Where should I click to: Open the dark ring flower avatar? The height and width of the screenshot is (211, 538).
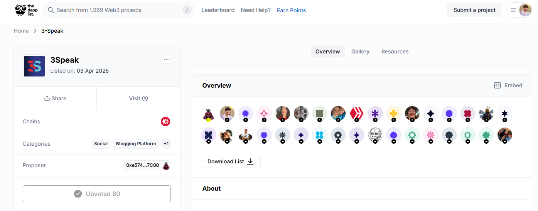click(x=338, y=135)
